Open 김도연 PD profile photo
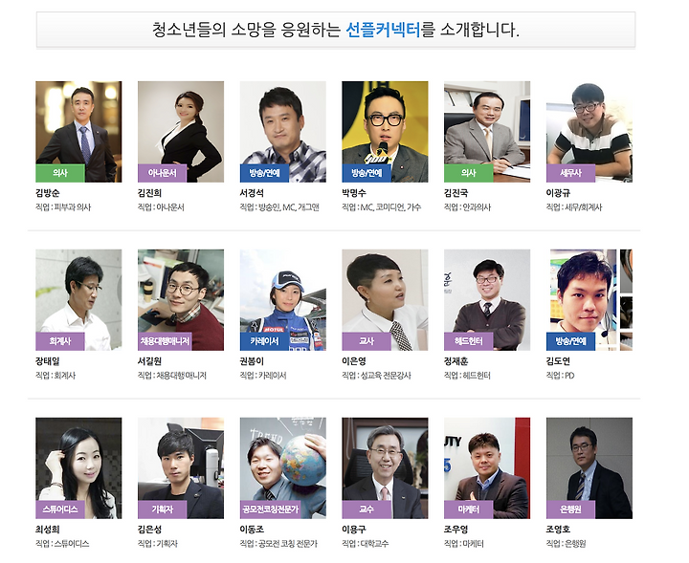 (589, 300)
